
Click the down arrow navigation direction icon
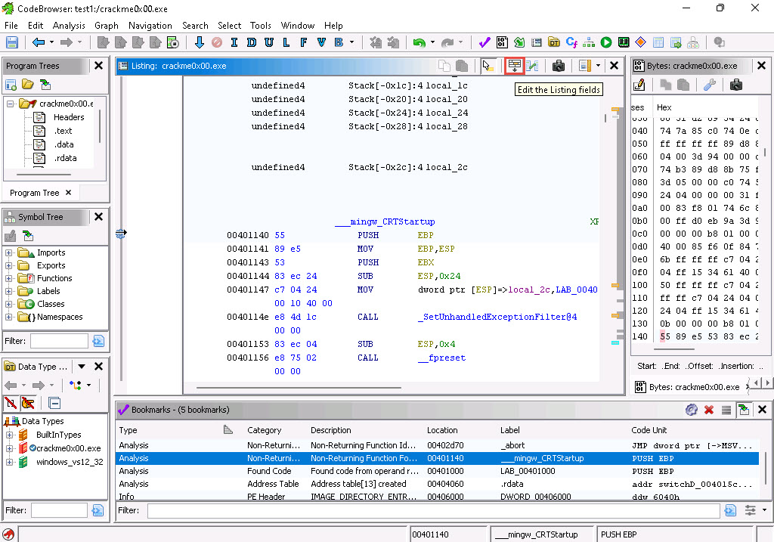tap(200, 42)
